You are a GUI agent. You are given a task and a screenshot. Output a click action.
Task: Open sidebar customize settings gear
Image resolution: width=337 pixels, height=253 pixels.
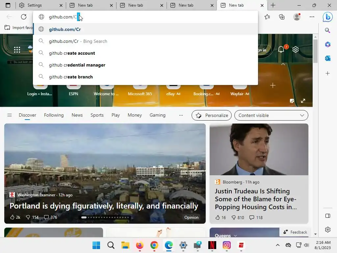(327, 230)
